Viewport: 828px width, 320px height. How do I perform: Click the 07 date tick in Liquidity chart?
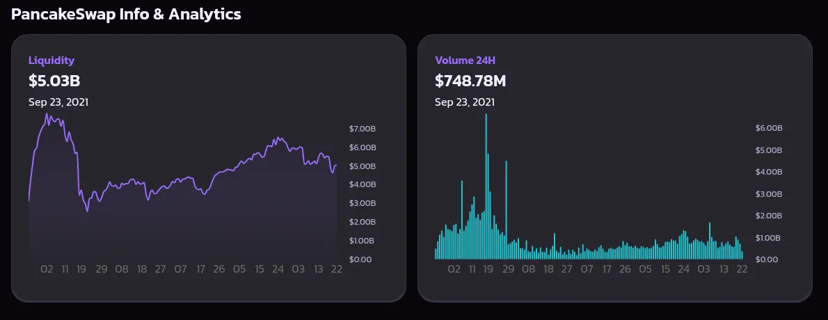pos(181,269)
